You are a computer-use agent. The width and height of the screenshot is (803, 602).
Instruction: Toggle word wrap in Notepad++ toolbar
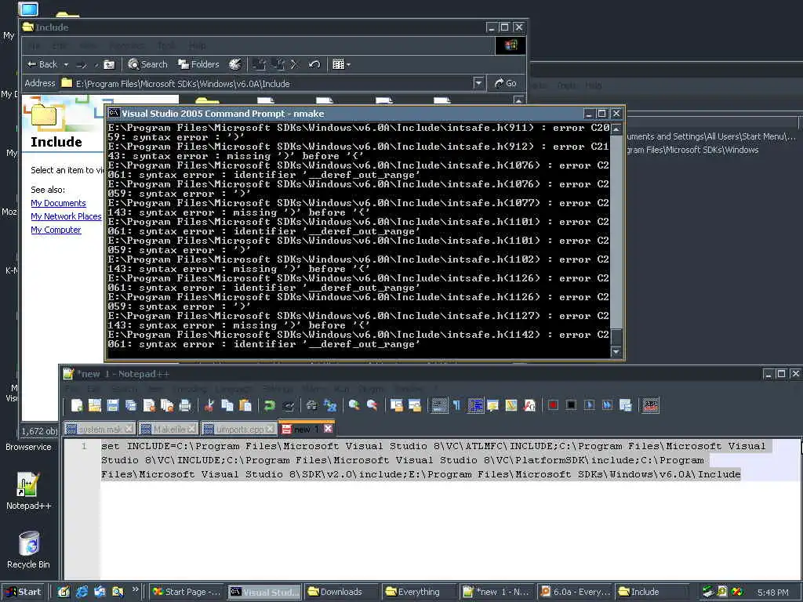pyautogui.click(x=438, y=406)
